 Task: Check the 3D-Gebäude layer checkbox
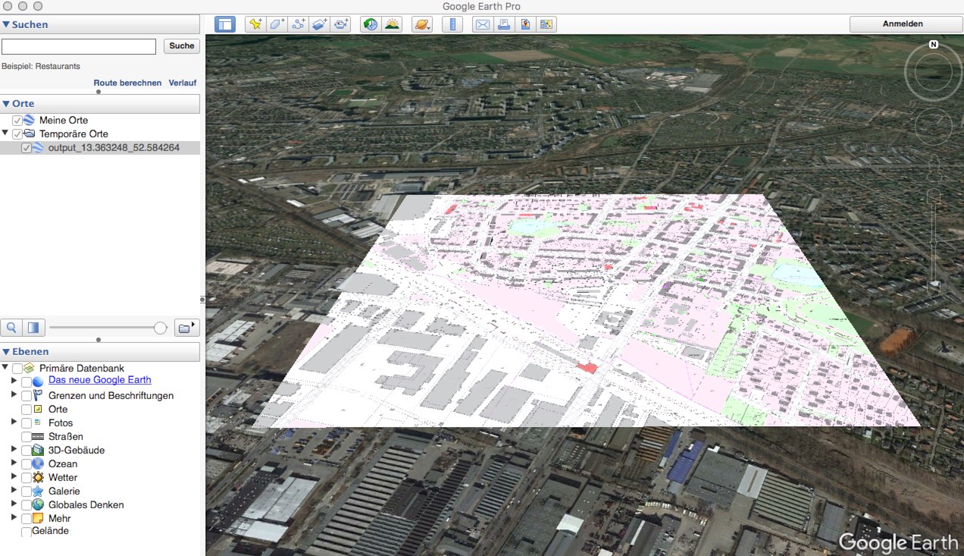[27, 451]
